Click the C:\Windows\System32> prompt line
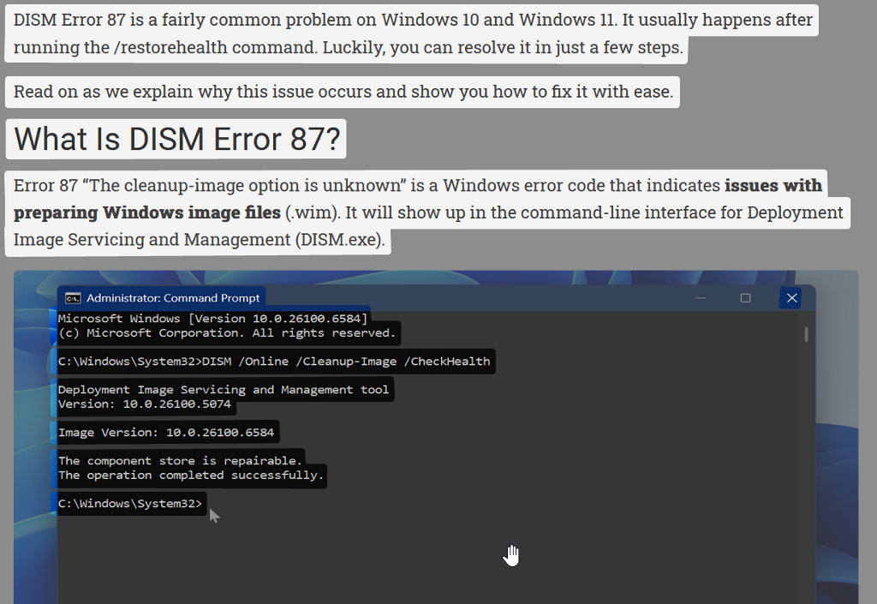 128,503
